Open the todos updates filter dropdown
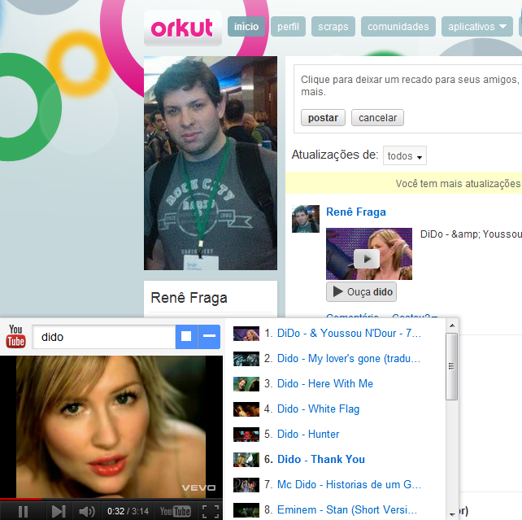 pyautogui.click(x=405, y=155)
